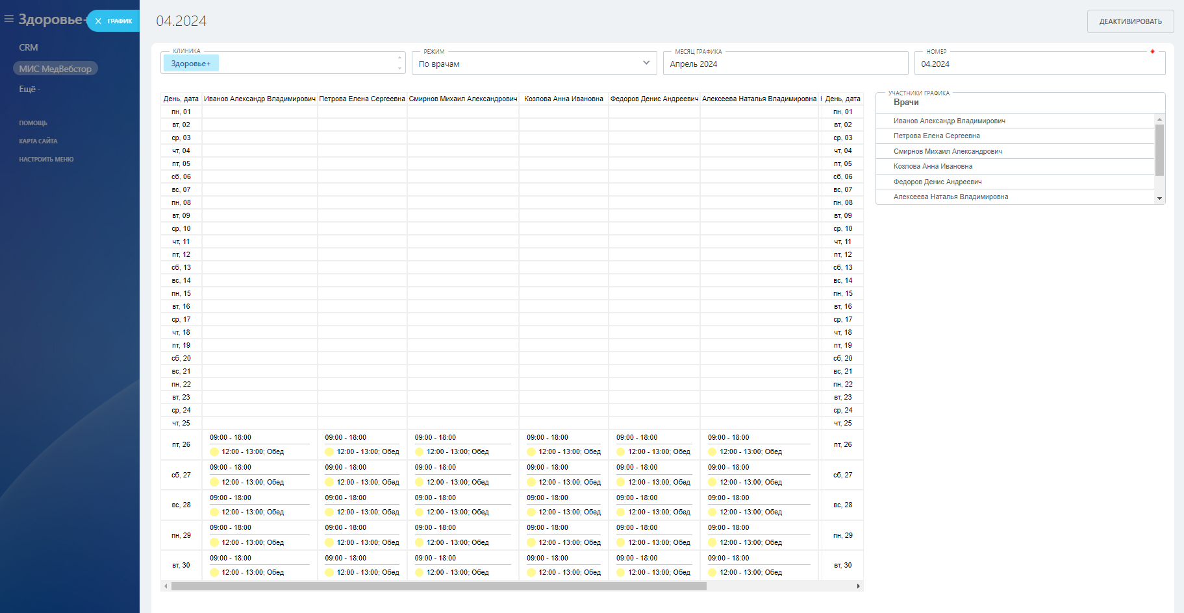This screenshot has height=613, width=1184.
Task: Click the horizontal schedule scrollbar thumb
Action: point(438,586)
